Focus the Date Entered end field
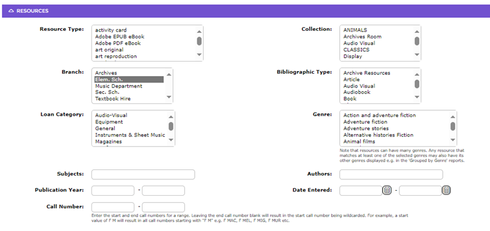 pos(420,191)
